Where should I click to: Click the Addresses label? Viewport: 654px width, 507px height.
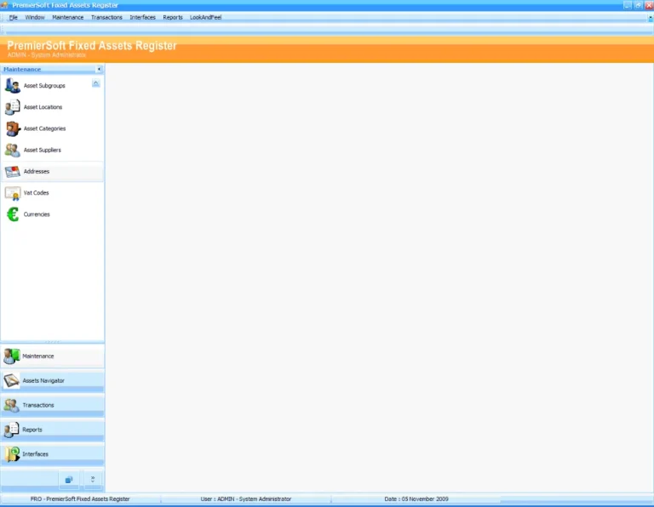pyautogui.click(x=37, y=171)
